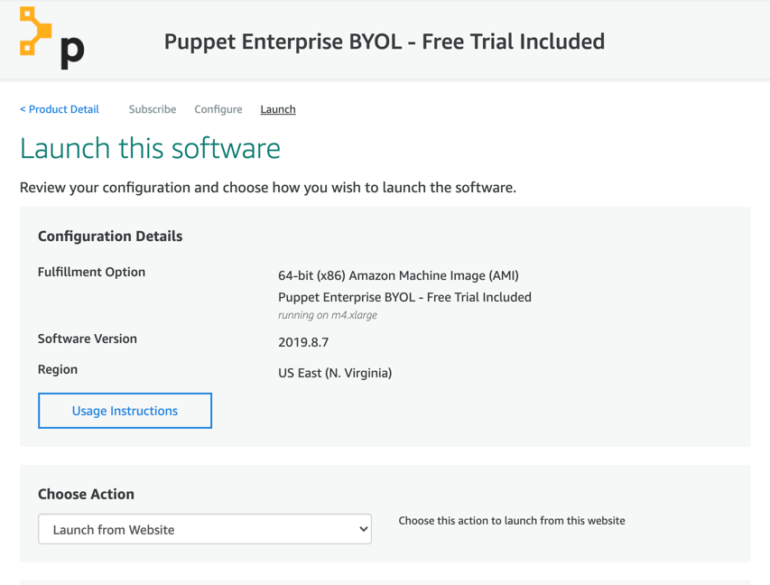The width and height of the screenshot is (770, 585).
Task: Click the running on m4.xlarge text
Action: click(x=328, y=315)
